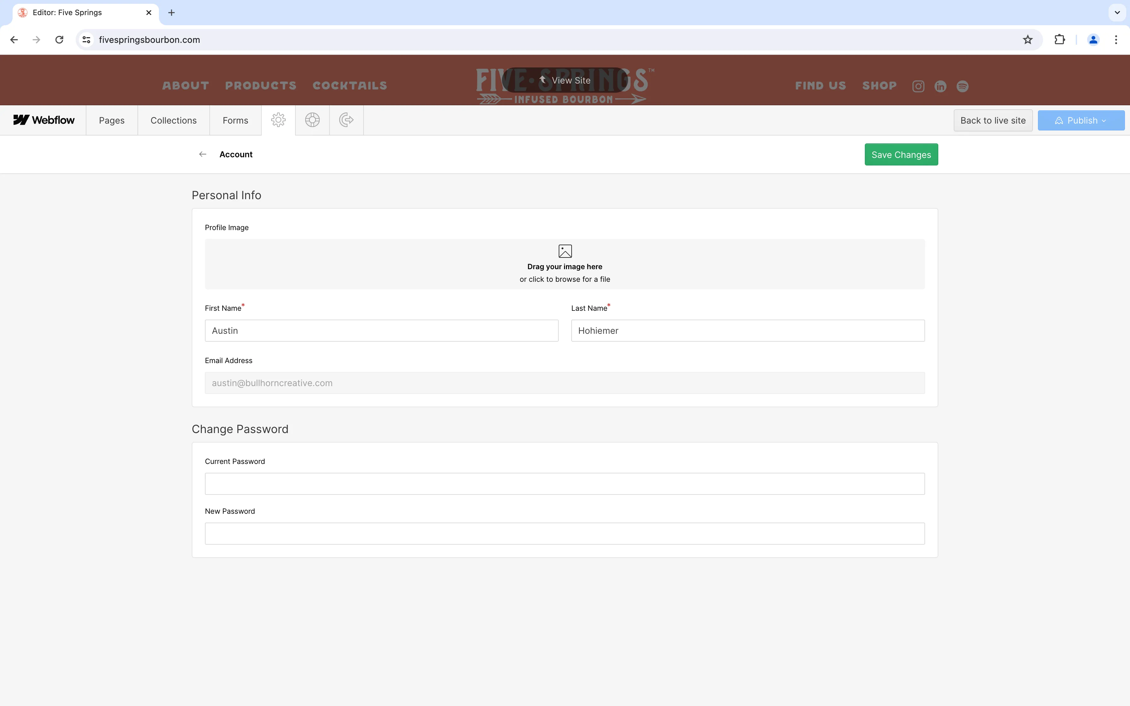
Task: Click Back to live site
Action: (x=993, y=120)
